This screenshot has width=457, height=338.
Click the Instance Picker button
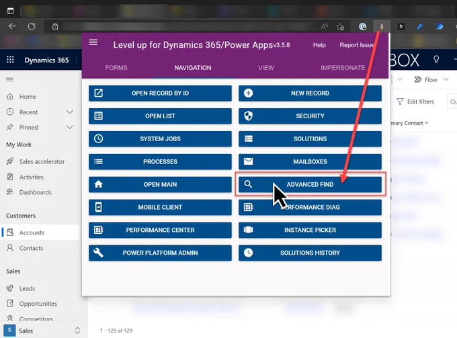(310, 230)
